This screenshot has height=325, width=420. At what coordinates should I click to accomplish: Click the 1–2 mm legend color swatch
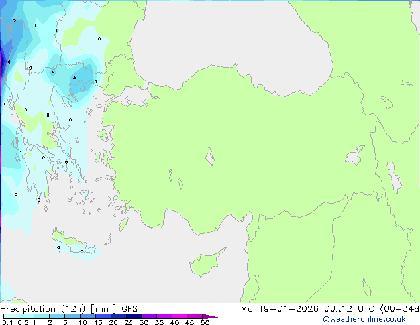42,316
